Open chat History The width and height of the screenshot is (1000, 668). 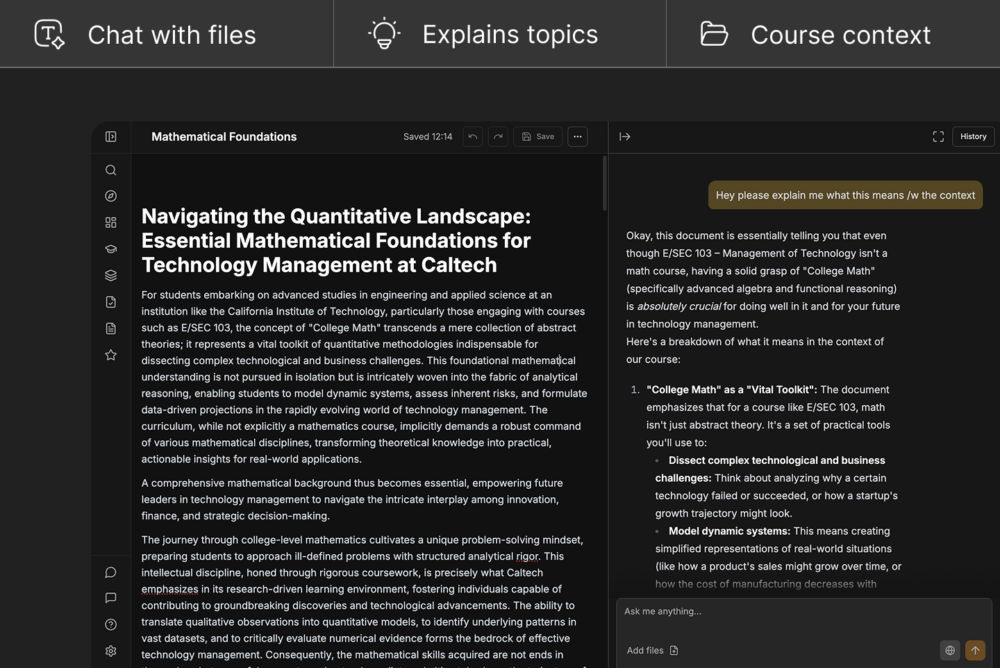coord(974,137)
